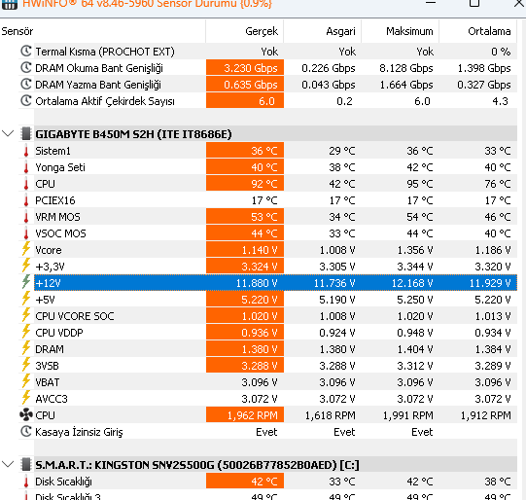This screenshot has height=500, width=526.
Task: Select the Ortalama Aktif Çekirdek Sayısı row label
Action: point(105,101)
